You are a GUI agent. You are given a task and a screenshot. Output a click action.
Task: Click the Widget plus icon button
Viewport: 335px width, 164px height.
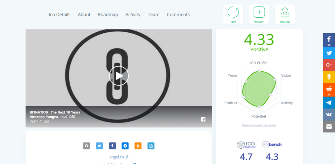coord(259,14)
